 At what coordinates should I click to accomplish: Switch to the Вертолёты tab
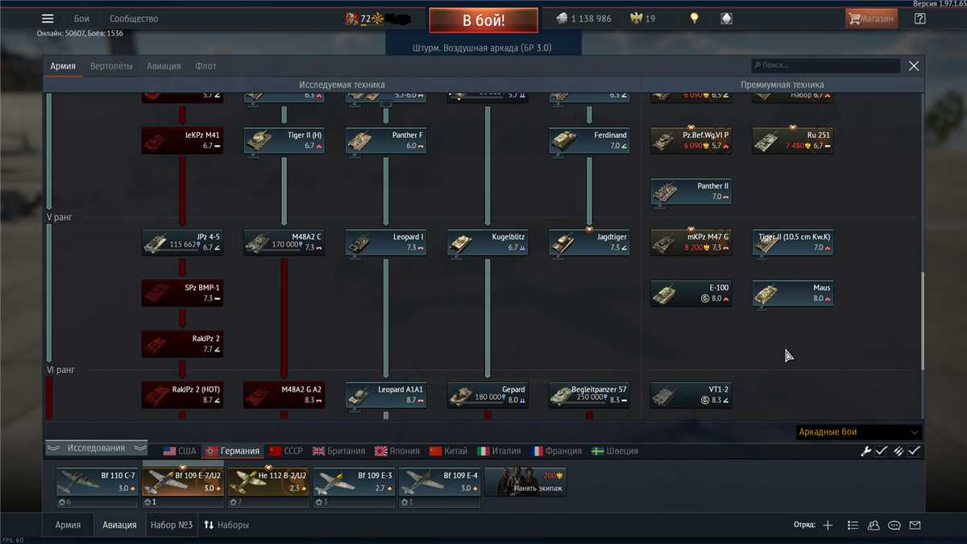tap(111, 66)
